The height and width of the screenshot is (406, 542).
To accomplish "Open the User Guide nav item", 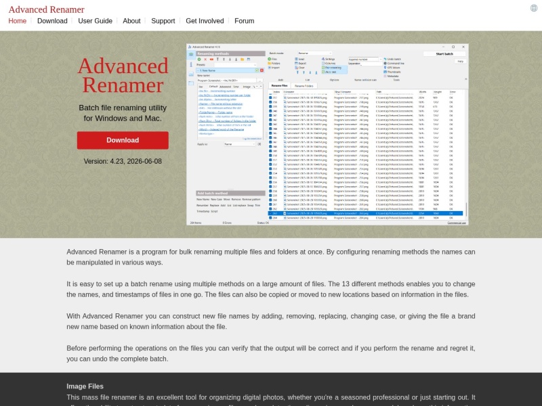I will pyautogui.click(x=95, y=21).
